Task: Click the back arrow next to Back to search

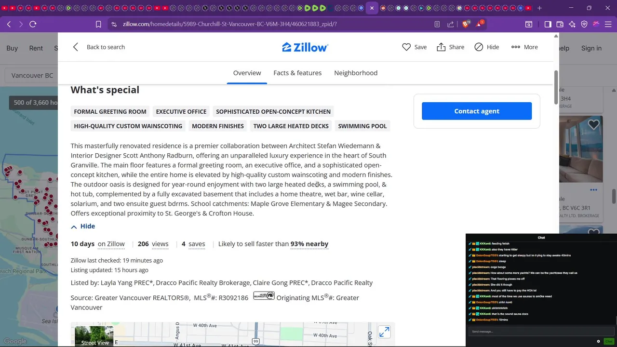Action: (x=75, y=47)
